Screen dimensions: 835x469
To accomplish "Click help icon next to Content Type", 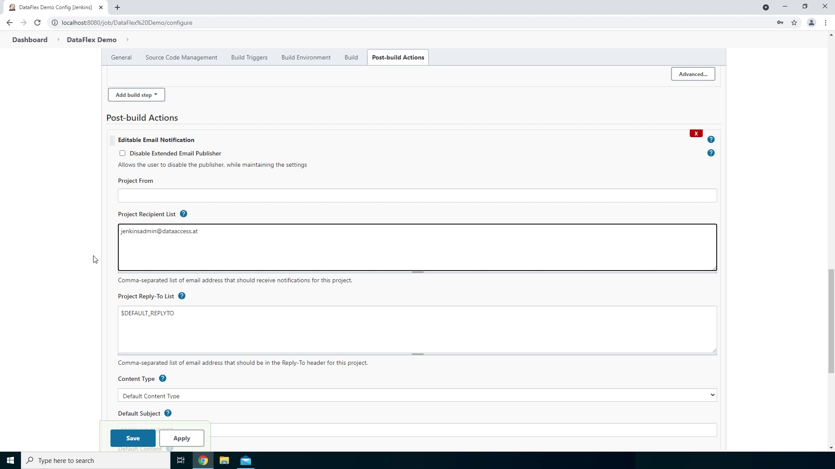I will 163,379.
